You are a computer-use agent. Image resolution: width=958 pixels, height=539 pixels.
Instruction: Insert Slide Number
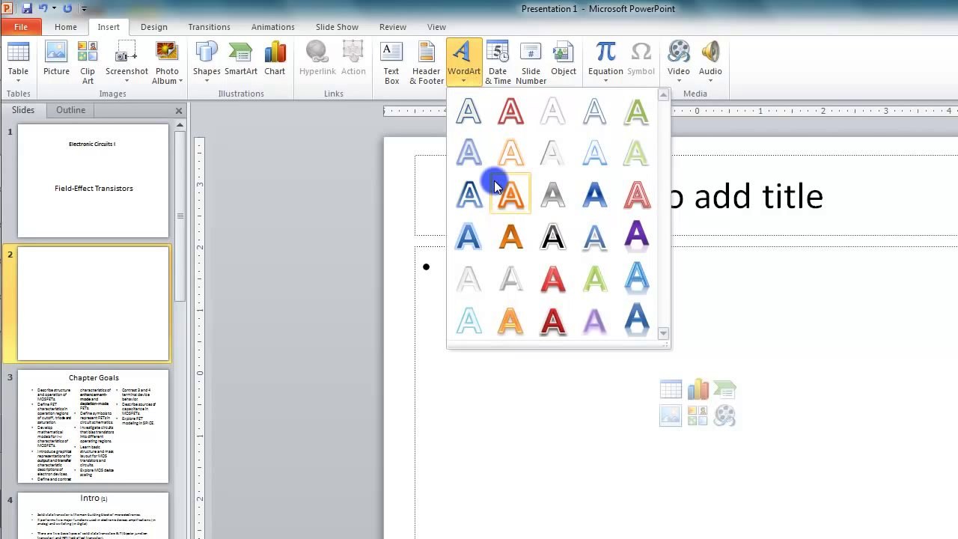531,63
